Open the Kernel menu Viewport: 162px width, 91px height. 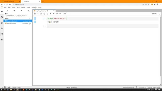pyautogui.click(x=23, y=8)
